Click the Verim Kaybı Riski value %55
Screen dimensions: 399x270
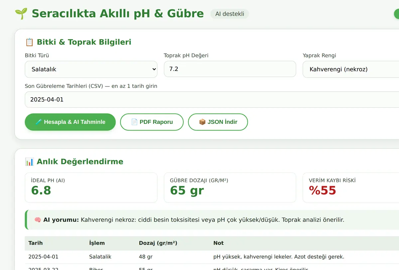click(x=323, y=190)
